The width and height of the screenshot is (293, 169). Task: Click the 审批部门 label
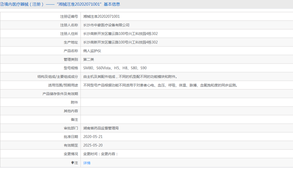click(x=71, y=128)
